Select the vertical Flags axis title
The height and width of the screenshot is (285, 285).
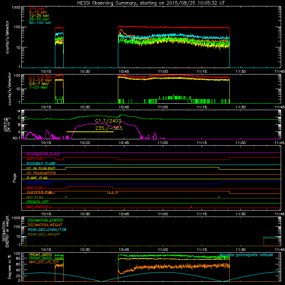15,178
